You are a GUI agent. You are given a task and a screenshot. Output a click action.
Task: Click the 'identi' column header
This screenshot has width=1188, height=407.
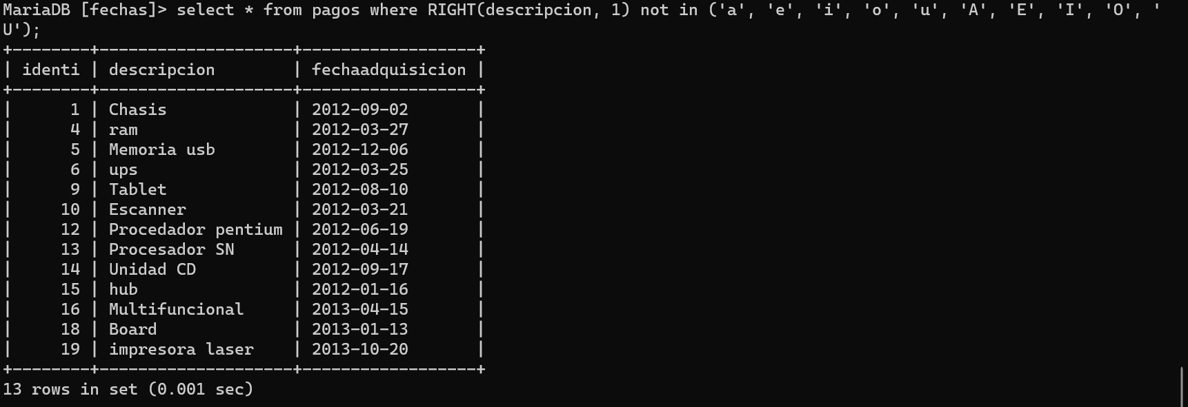(x=51, y=70)
